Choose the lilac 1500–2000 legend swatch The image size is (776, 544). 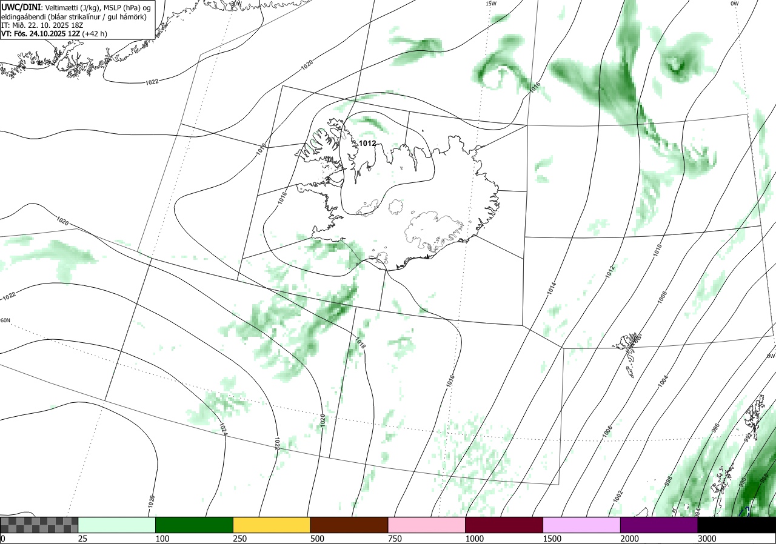pyautogui.click(x=582, y=525)
